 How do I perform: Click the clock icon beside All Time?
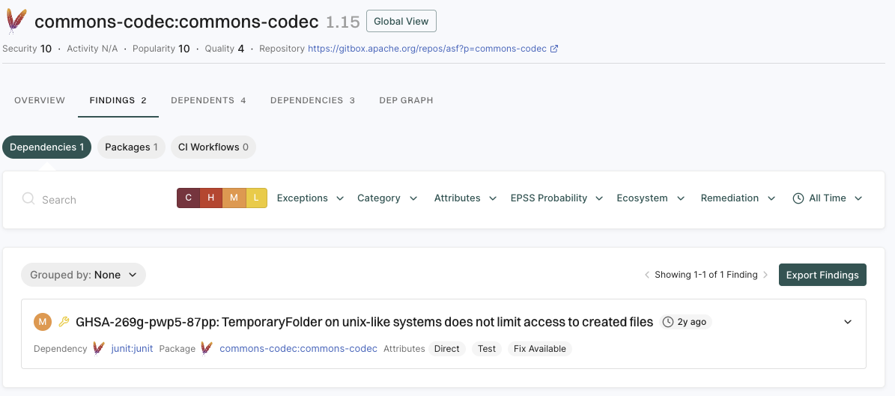798,198
